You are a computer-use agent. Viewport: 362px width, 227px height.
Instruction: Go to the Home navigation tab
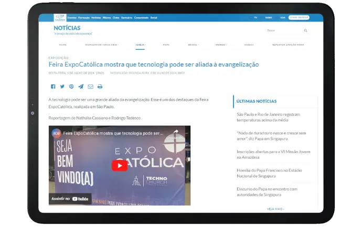(63, 45)
